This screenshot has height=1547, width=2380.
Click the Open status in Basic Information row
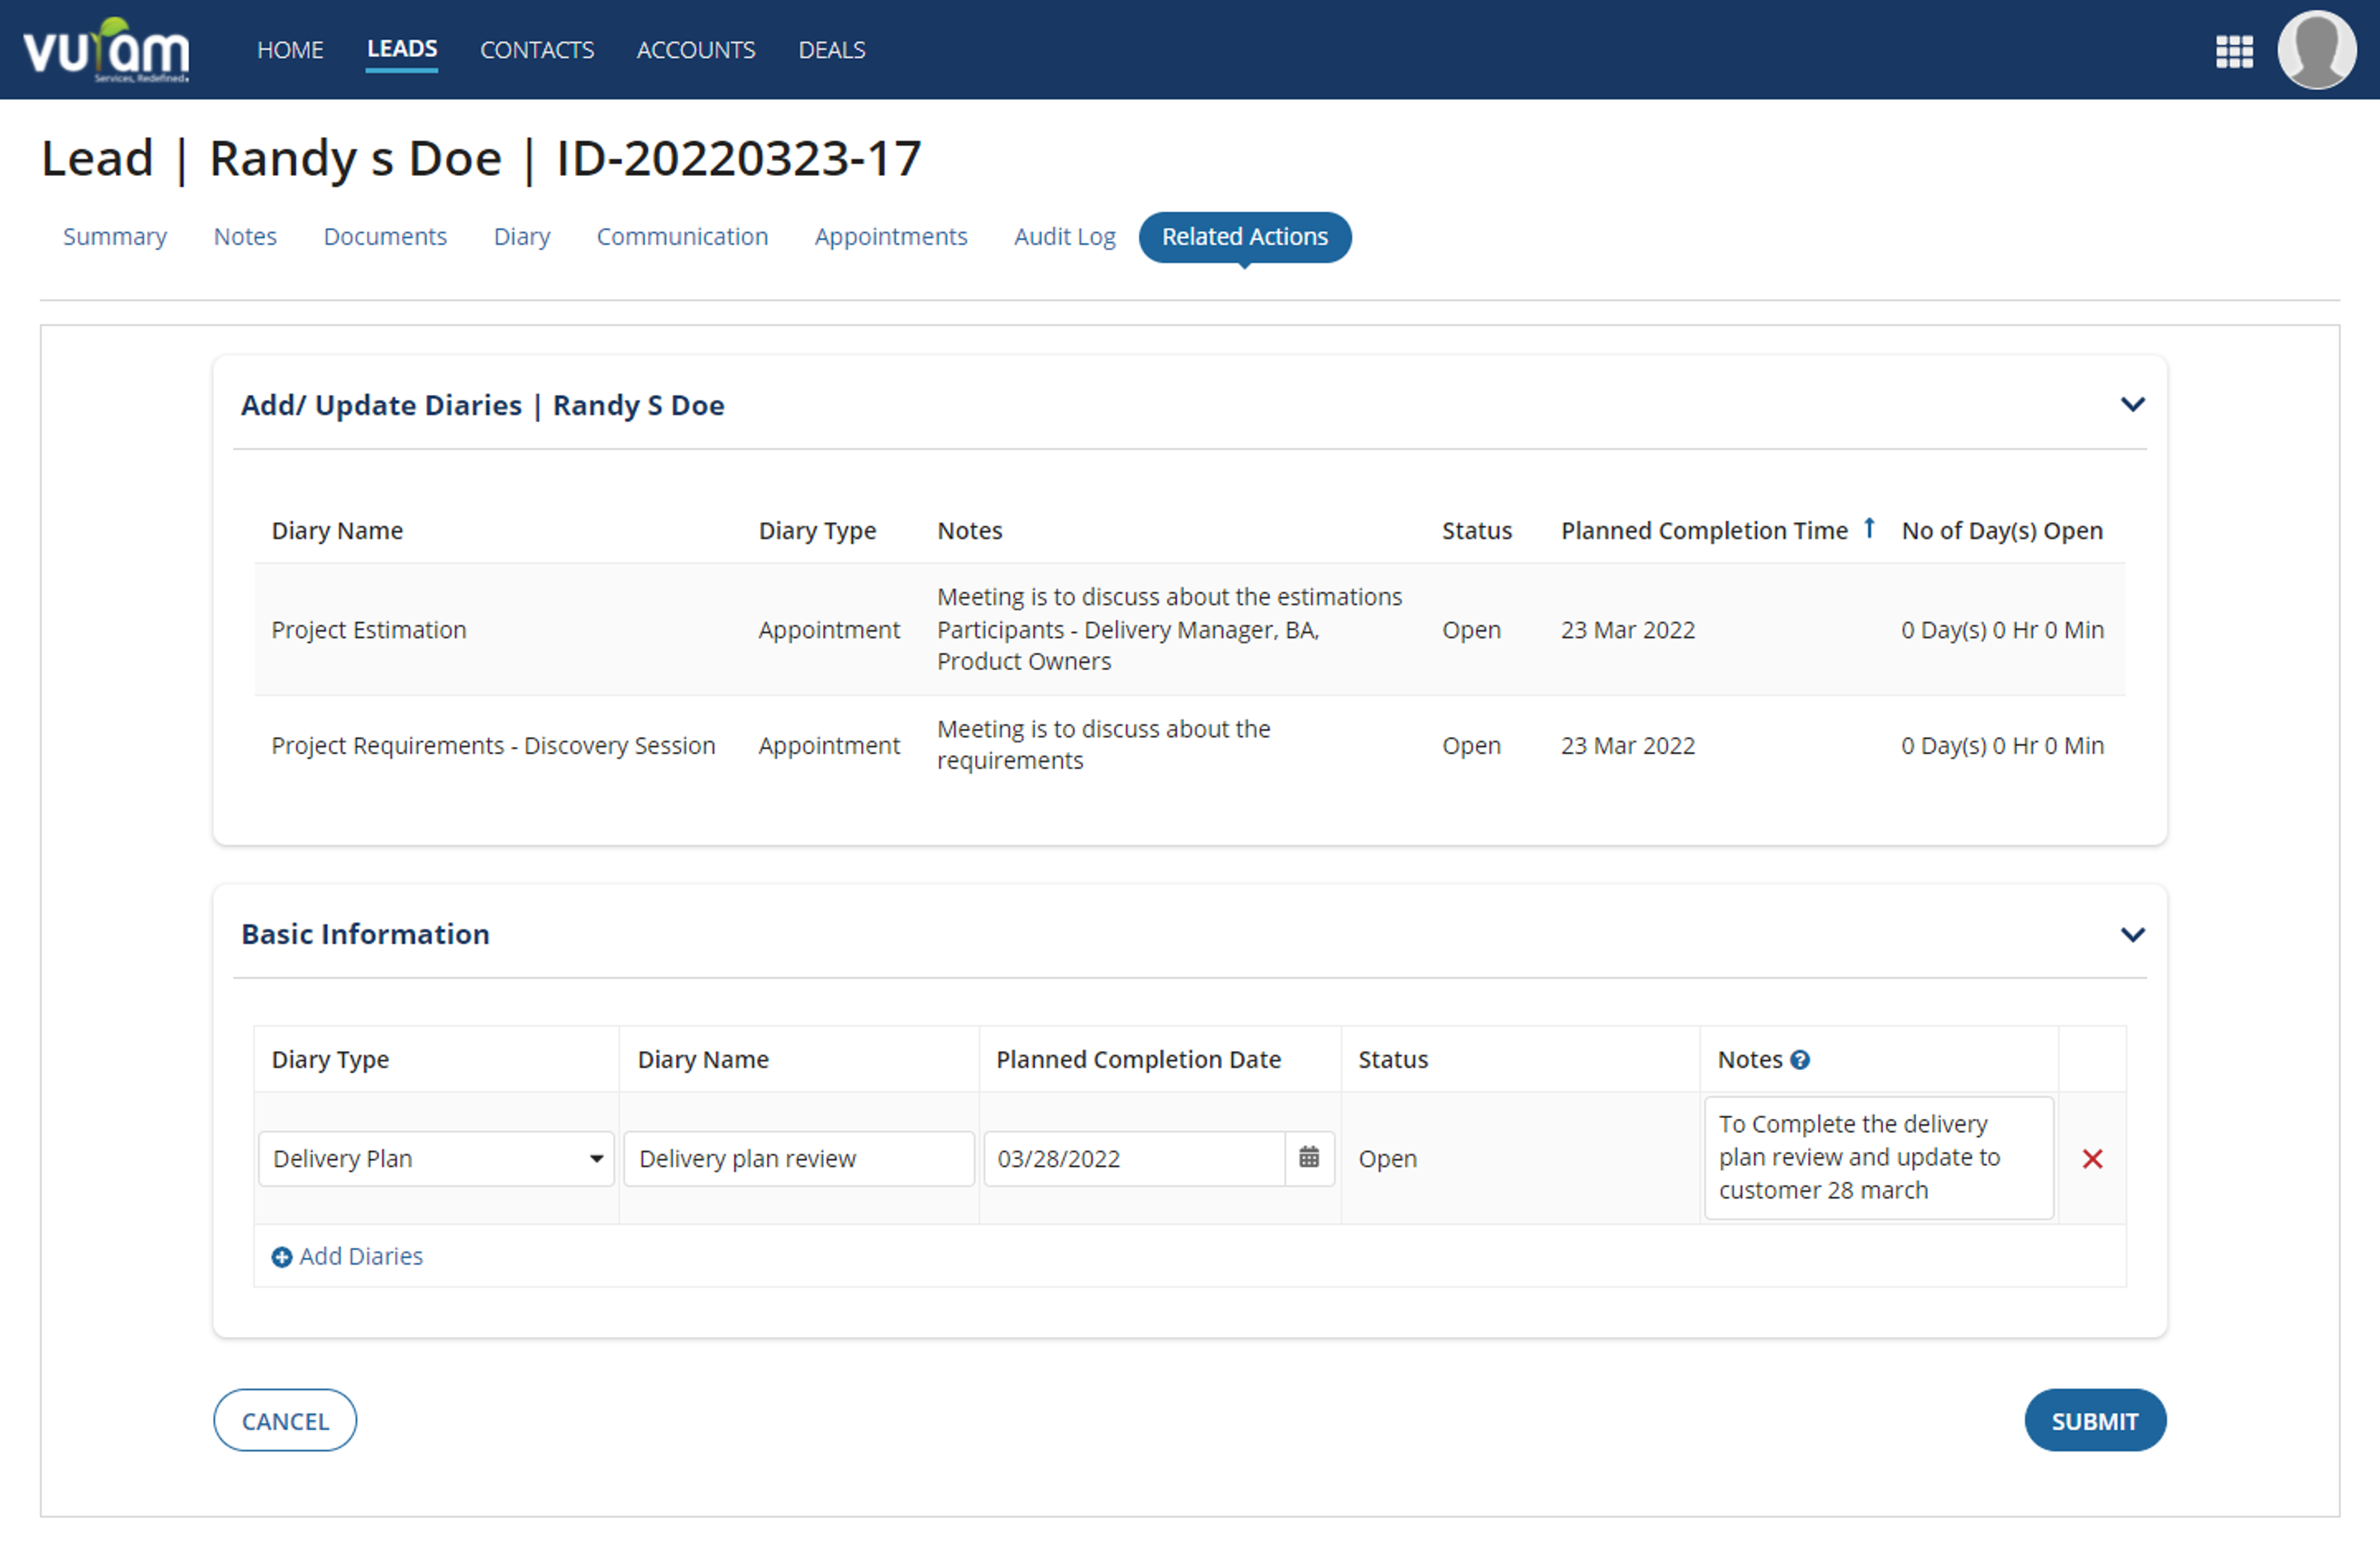(1387, 1159)
